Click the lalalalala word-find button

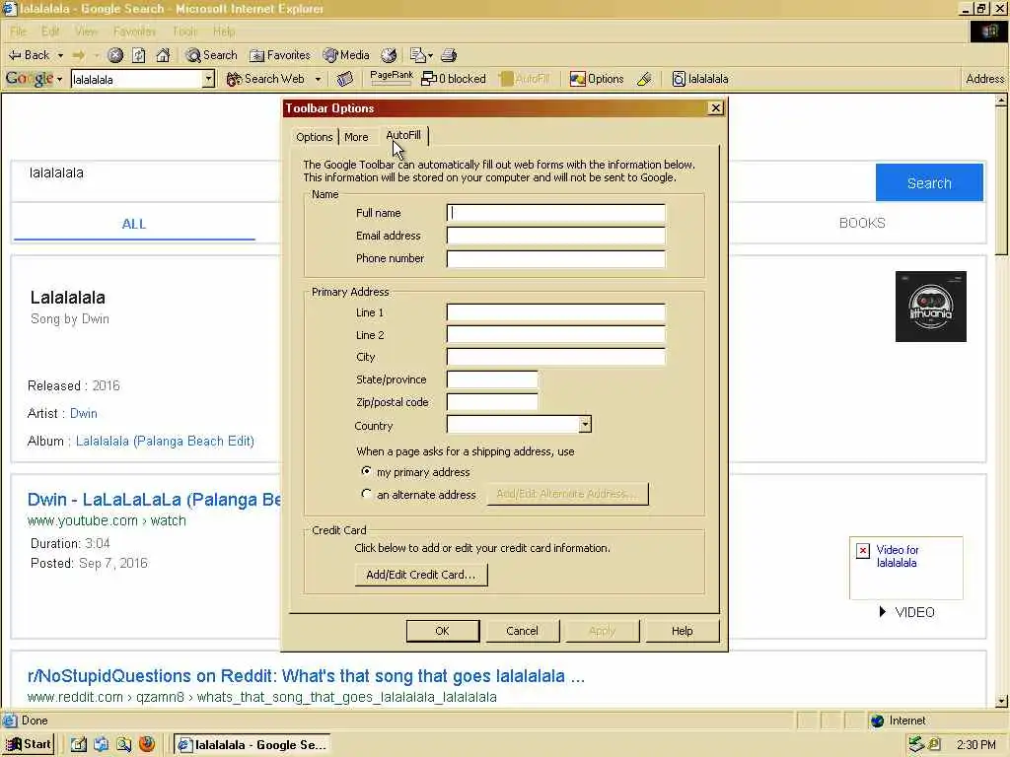click(x=700, y=79)
